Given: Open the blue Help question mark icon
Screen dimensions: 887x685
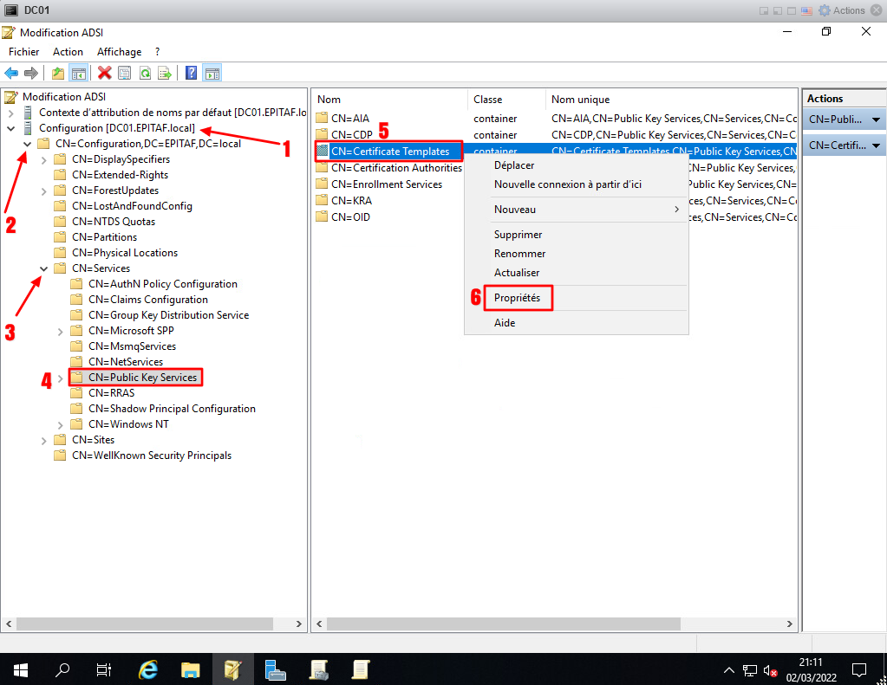Looking at the screenshot, I should click(x=192, y=74).
